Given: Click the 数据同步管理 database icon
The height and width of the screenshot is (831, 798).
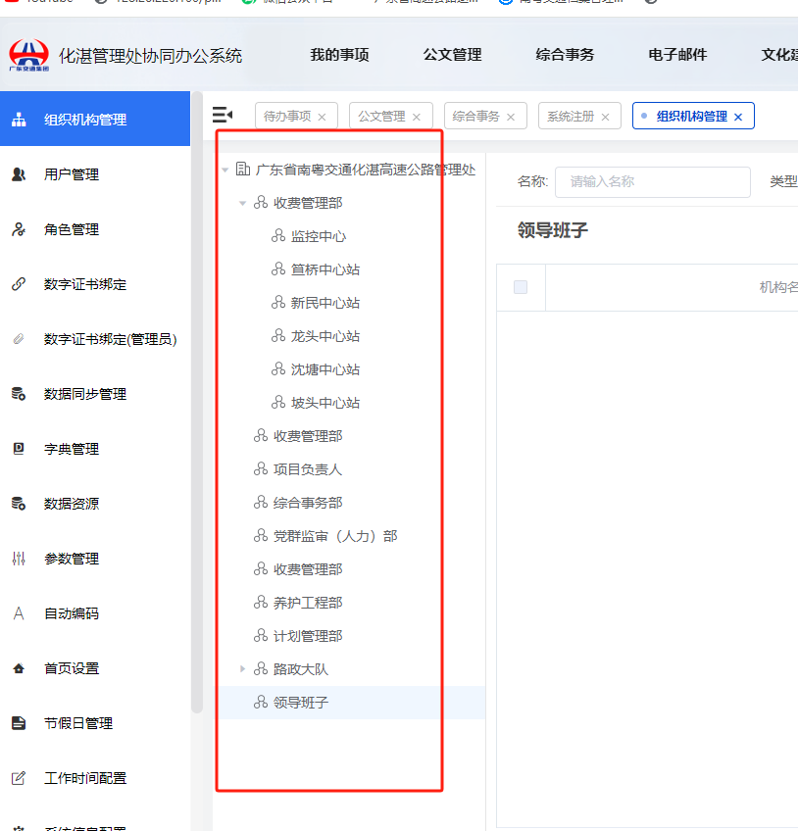Looking at the screenshot, I should tap(19, 394).
